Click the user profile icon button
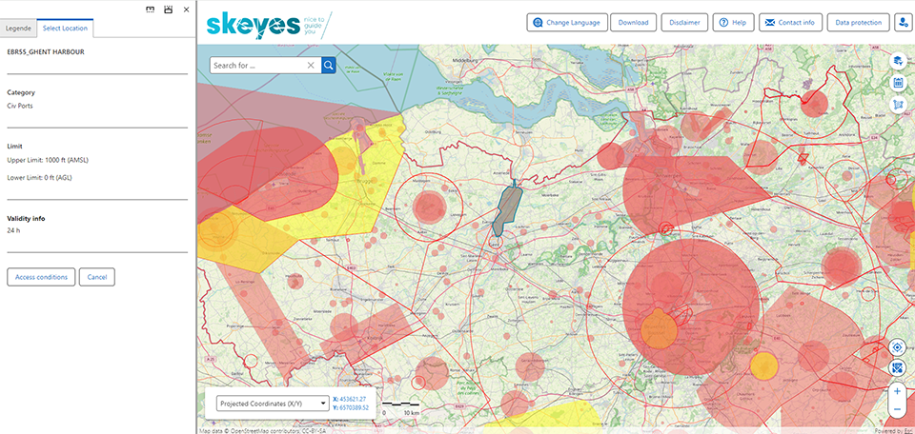Screen dimensions: 915x434 [903, 23]
